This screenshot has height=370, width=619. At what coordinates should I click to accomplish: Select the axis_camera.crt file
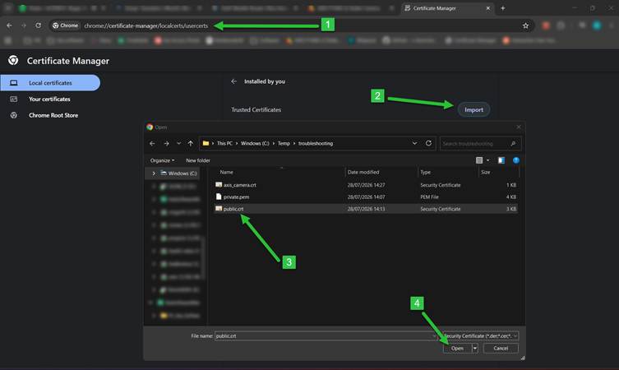366,185
